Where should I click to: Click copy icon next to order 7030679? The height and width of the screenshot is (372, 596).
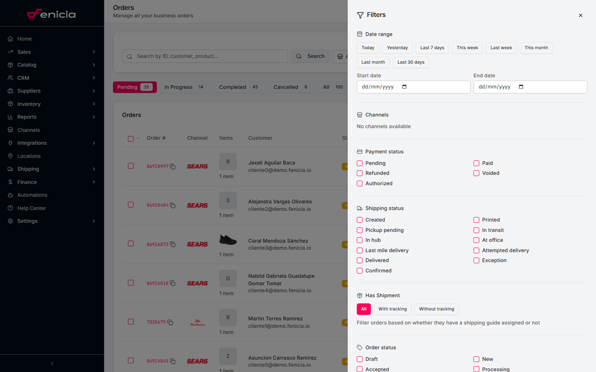(170, 322)
